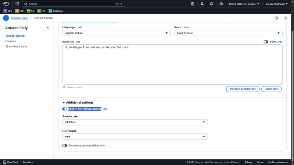The image size is (294, 165).
Task: Open Info link next to Voice
Action: pos(186,27)
